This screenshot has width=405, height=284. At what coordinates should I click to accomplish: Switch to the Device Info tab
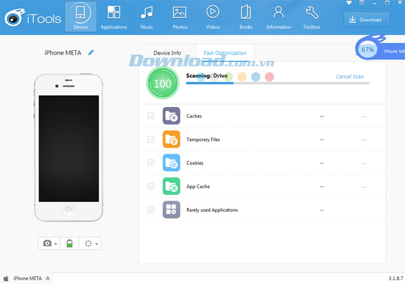click(167, 53)
